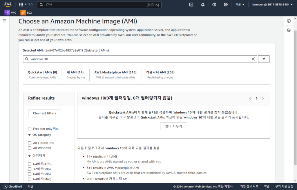The height and width of the screenshot is (190, 297).
Task: Click the 315 results in AWS Marketplace AMI text
Action: tap(113, 168)
